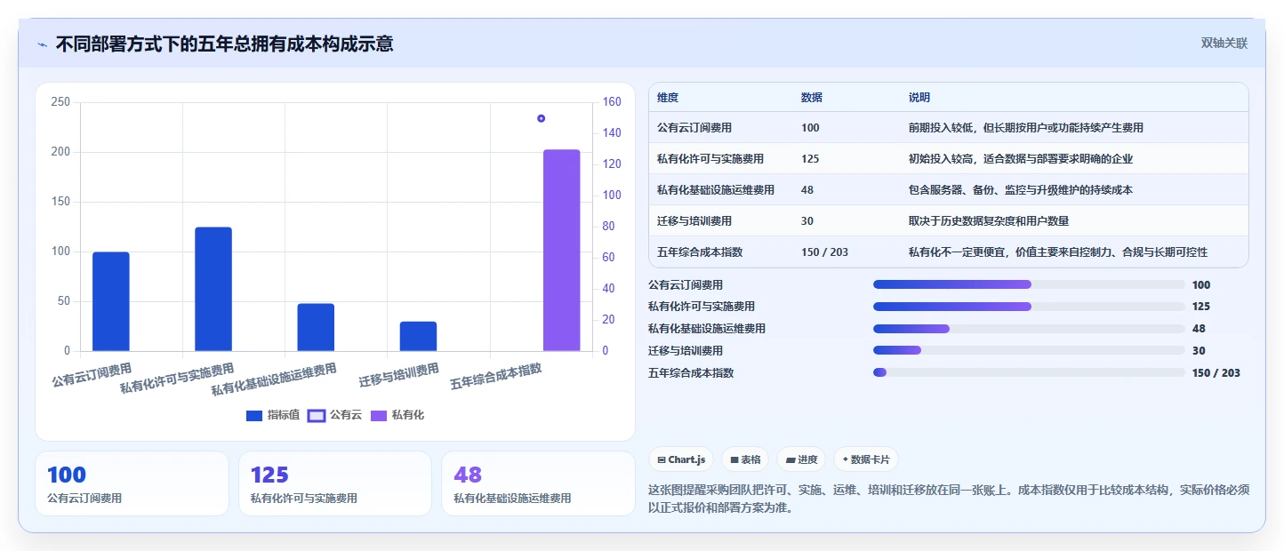Click 五年综合成本指数 table row label
Screen dimensions: 1284x551
click(700, 252)
